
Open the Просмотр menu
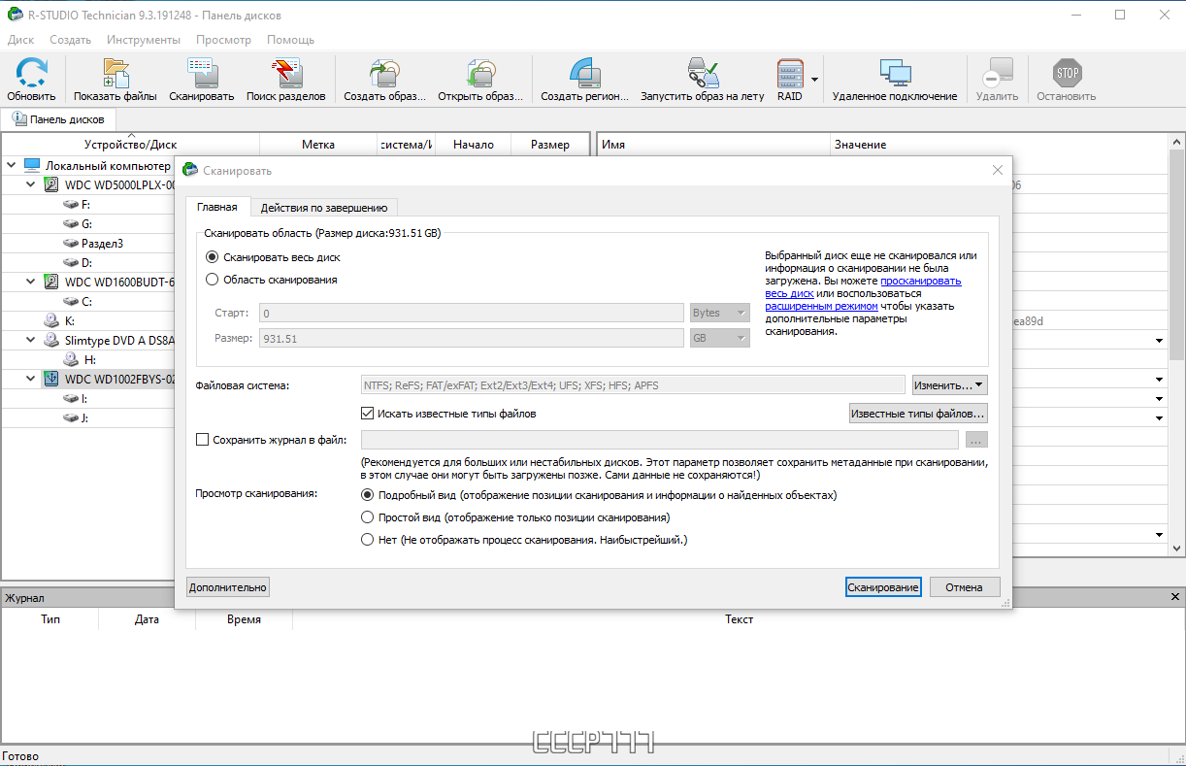click(223, 40)
